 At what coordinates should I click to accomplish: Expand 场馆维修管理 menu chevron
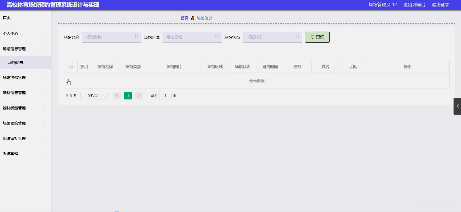coord(44,77)
